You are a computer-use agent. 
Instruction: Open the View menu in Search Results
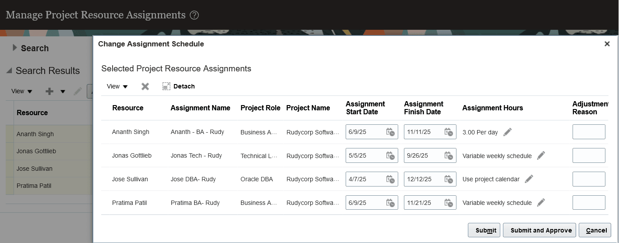[22, 91]
